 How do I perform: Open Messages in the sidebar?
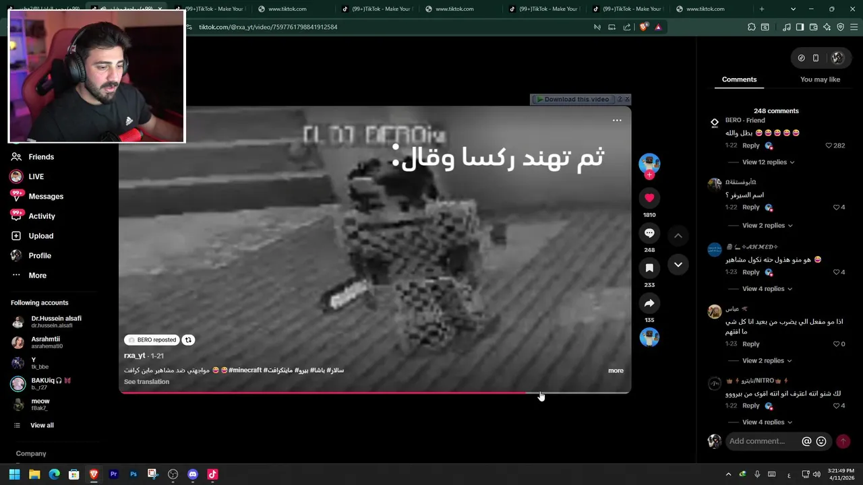46,196
